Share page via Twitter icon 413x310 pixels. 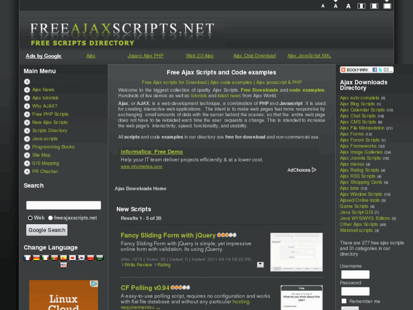[x=381, y=70]
